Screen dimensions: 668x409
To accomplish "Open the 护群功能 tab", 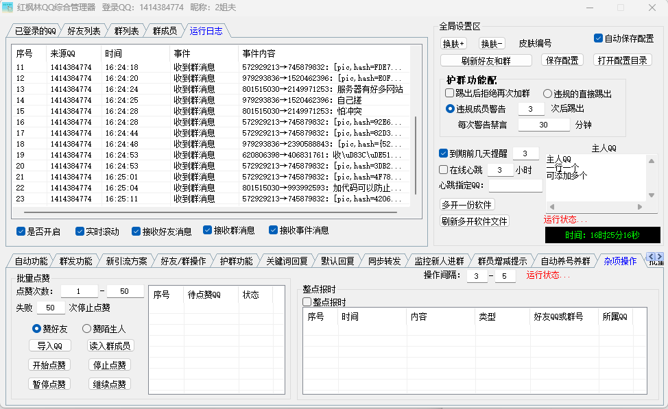I will (x=236, y=261).
